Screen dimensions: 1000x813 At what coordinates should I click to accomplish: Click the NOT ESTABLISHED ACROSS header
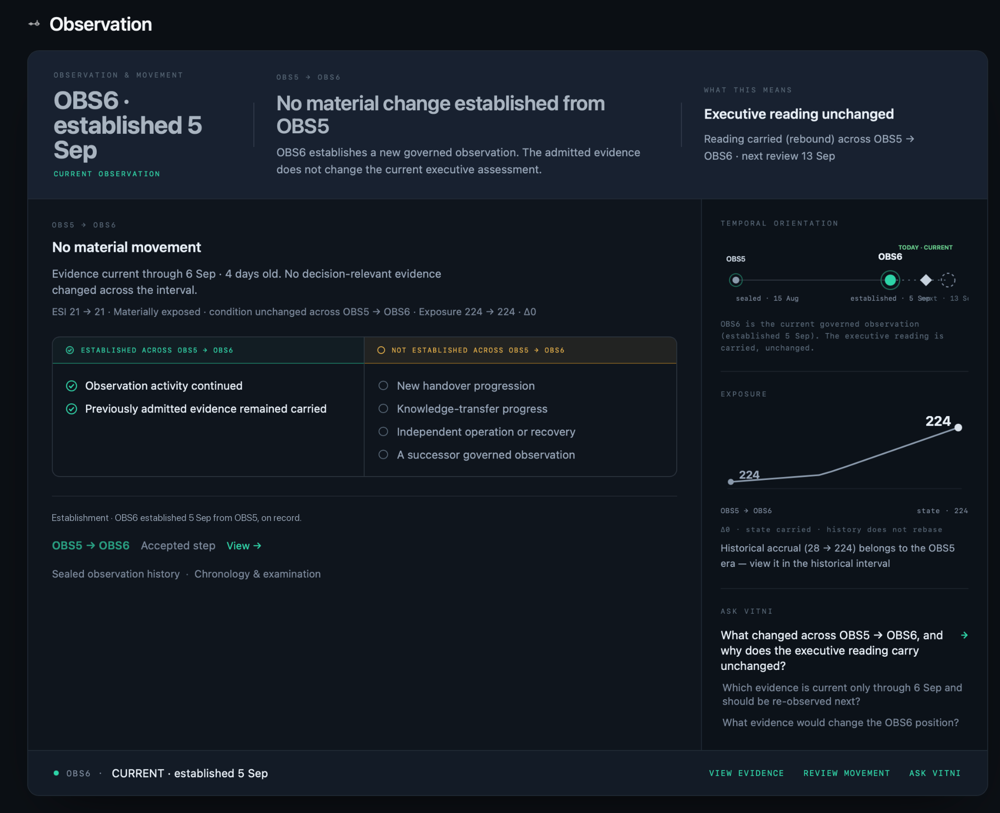tap(521, 350)
